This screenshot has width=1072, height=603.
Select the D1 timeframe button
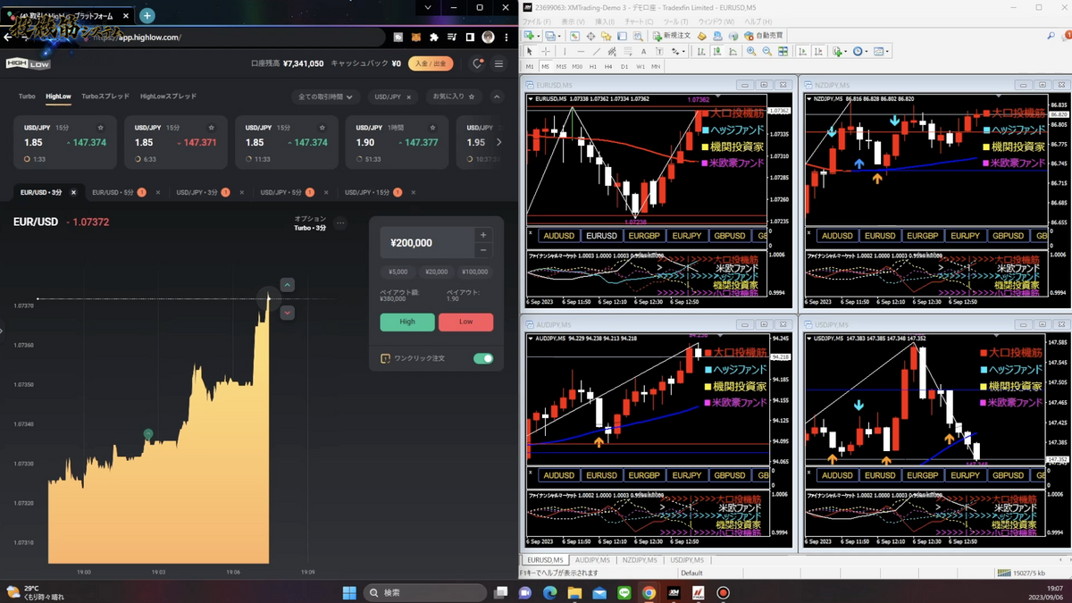[624, 67]
